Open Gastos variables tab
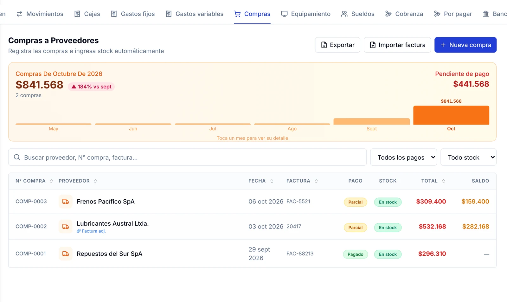Image resolution: width=507 pixels, height=302 pixels. (195, 14)
